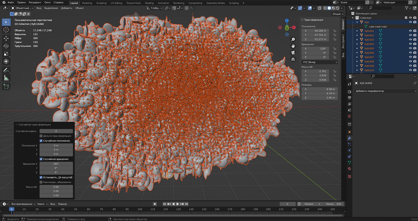Viewport: 418px width, 221px height.
Task: Toggle camera view icon
Action: 293,52
